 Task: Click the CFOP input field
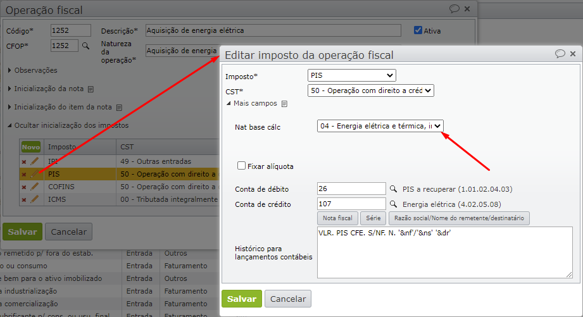pyautogui.click(x=65, y=46)
